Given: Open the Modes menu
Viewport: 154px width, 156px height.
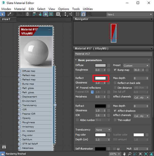Looking at the screenshot, I should coord(6,9).
